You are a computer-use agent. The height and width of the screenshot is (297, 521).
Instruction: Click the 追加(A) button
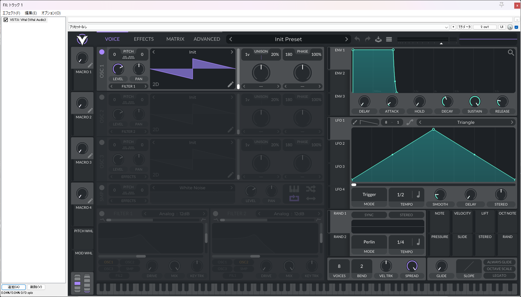click(13, 287)
